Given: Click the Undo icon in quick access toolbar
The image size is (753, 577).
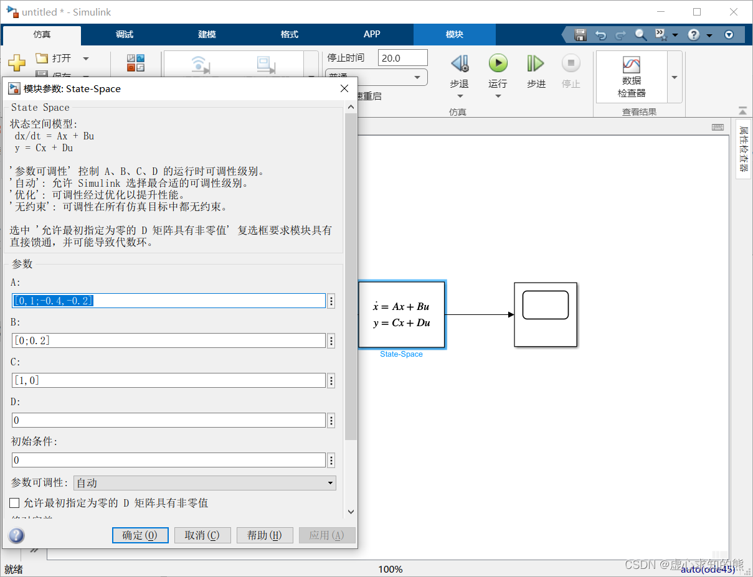Looking at the screenshot, I should click(600, 35).
